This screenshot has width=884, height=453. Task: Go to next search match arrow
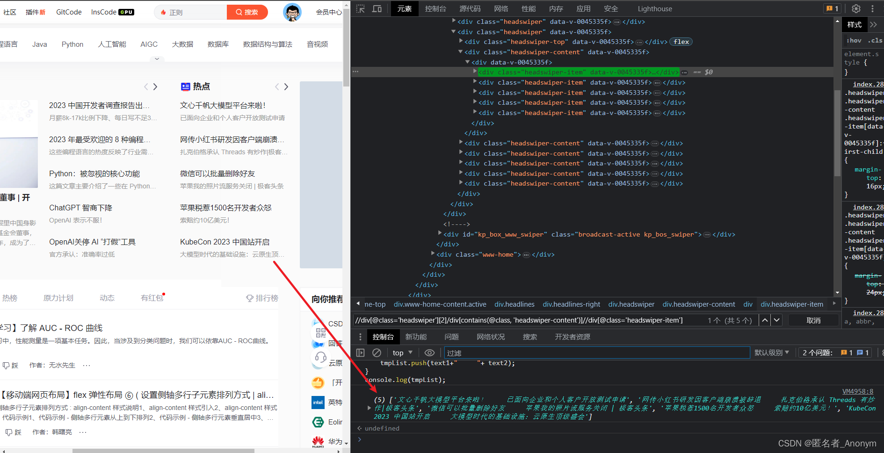[x=776, y=320]
